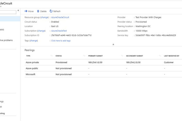Sort peerings by Status column arrows
Screen dimensions: 182x121
pos(84,56)
